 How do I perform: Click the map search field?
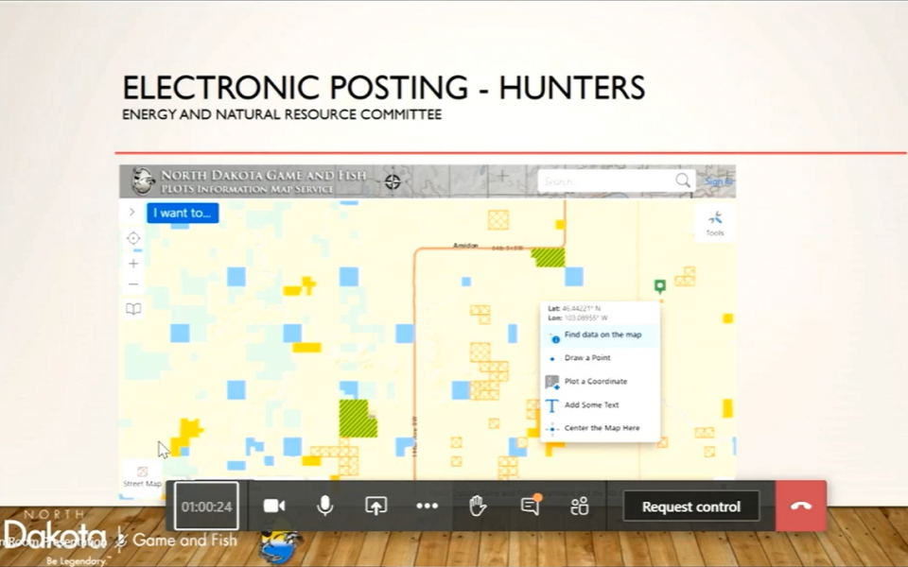pyautogui.click(x=605, y=180)
